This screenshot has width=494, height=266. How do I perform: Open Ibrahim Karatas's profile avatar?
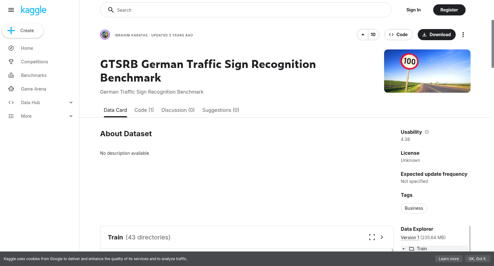coord(105,35)
